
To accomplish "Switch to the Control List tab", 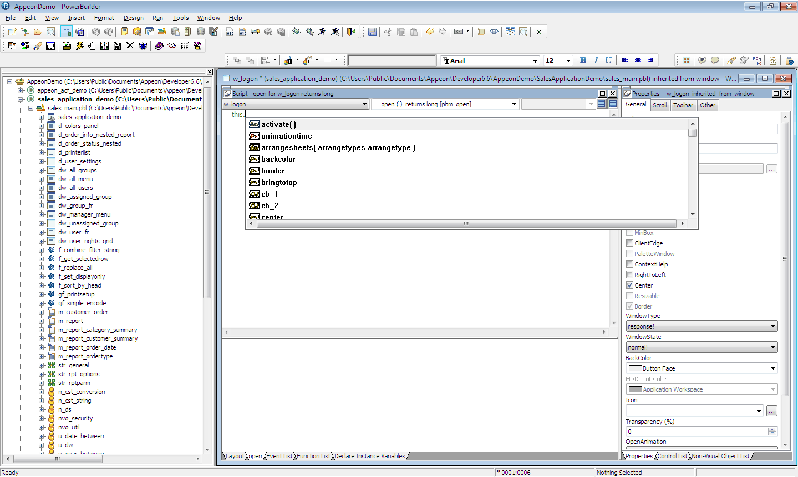I will [x=672, y=456].
